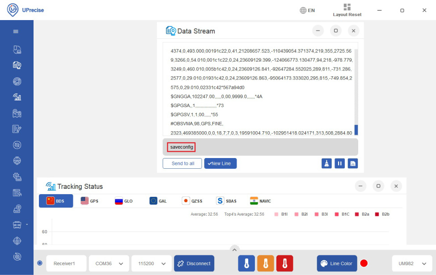Screen dimensions: 436x275
Task: Open the Tracking Status sidebar icon
Action: point(17,97)
